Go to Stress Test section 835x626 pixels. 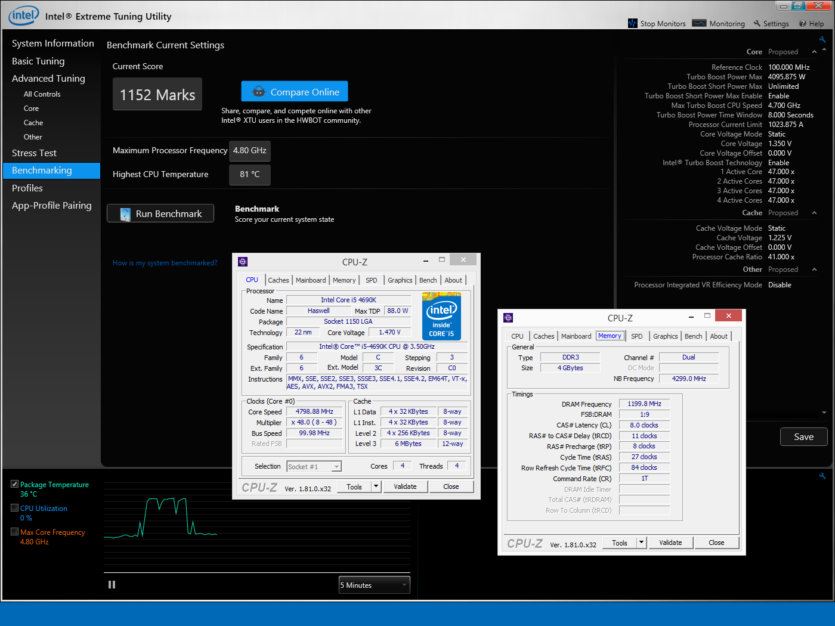pyautogui.click(x=34, y=153)
